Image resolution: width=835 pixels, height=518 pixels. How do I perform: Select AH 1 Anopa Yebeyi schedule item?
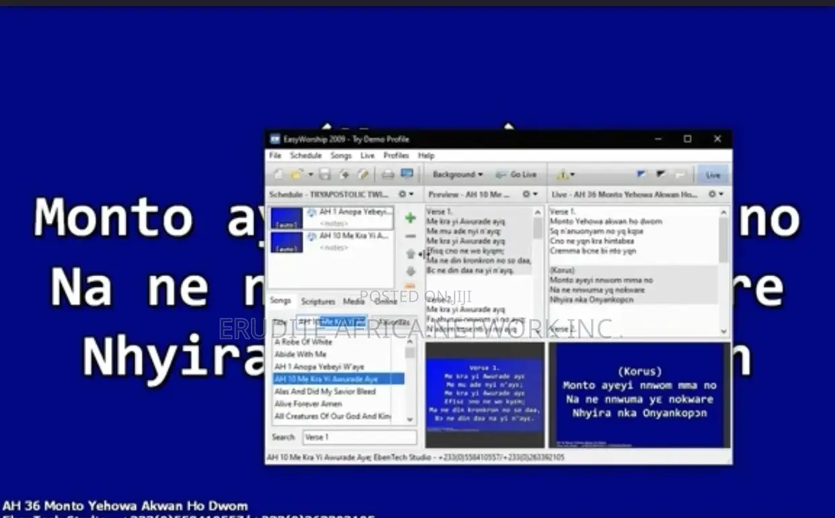point(331,218)
